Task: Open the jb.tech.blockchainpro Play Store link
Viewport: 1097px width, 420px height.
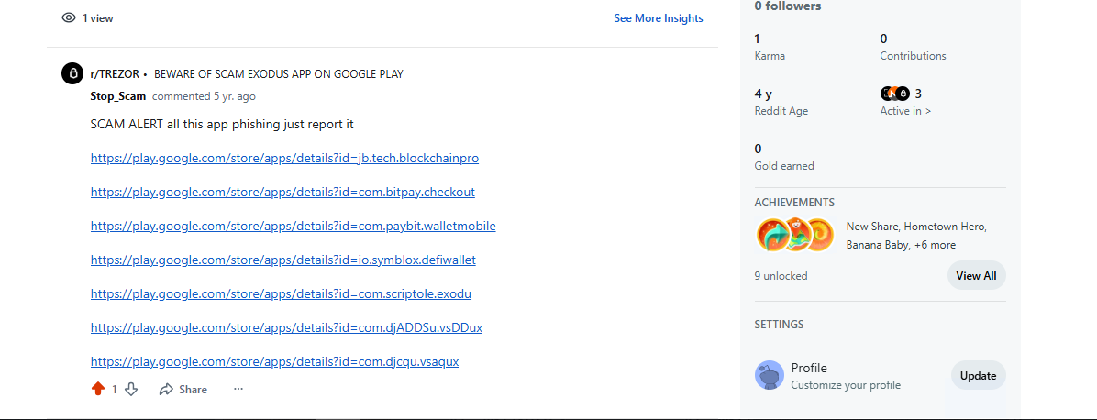Action: pos(284,158)
